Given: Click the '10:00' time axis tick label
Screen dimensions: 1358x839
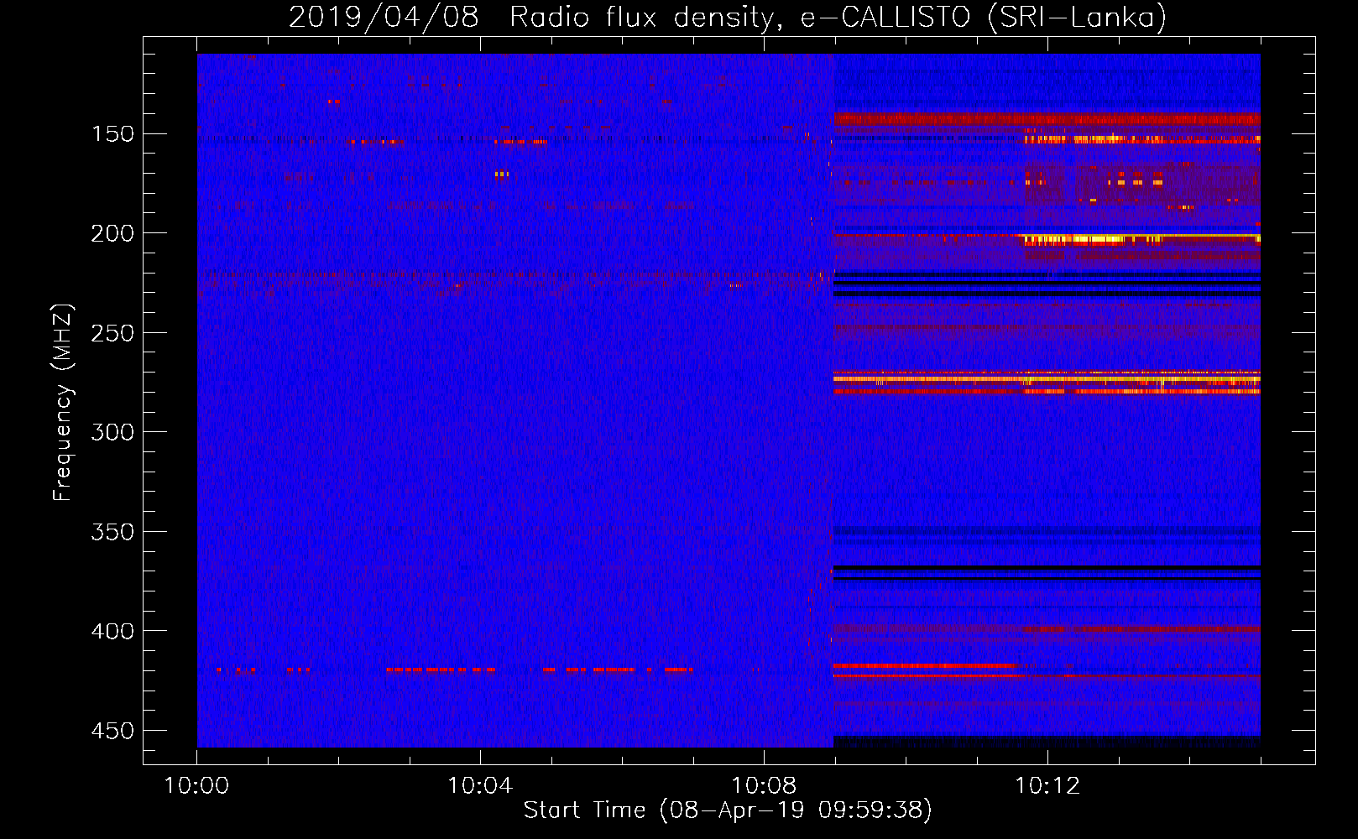Looking at the screenshot, I should 196,786.
